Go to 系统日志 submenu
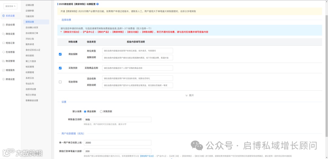 click(x=30, y=78)
